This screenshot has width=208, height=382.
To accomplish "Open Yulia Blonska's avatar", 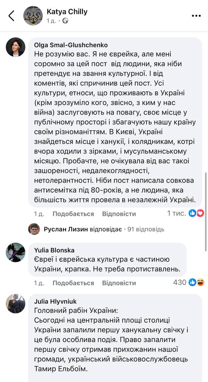I will [x=16, y=252].
